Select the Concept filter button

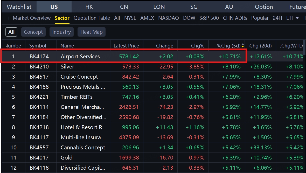33,32
